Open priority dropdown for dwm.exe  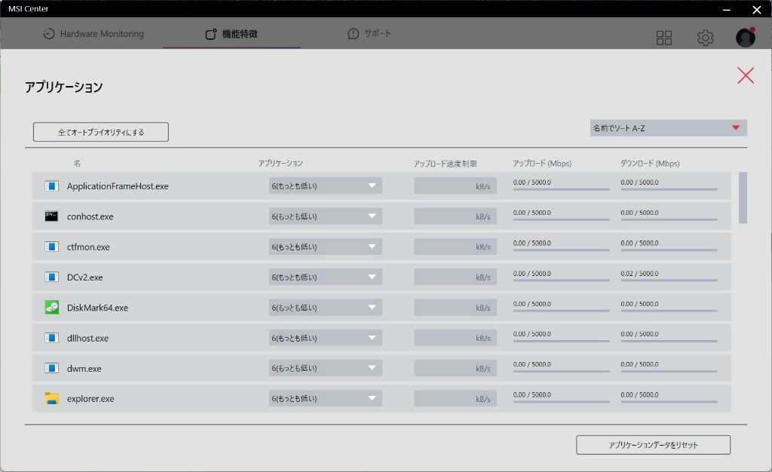tap(326, 368)
